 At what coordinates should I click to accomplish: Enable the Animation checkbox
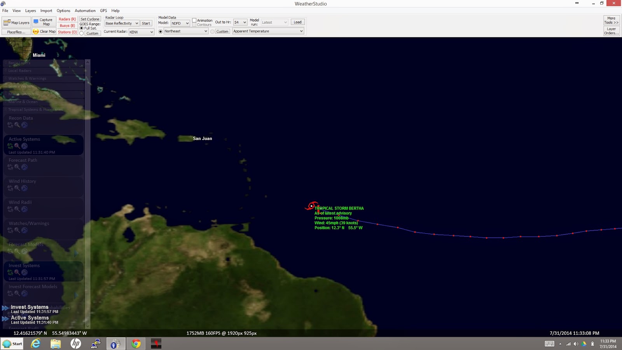(x=194, y=21)
